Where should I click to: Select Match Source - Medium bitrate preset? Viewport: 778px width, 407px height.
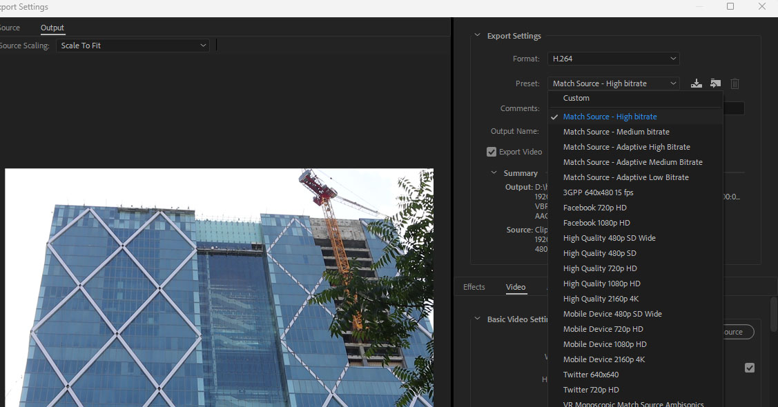(x=616, y=132)
